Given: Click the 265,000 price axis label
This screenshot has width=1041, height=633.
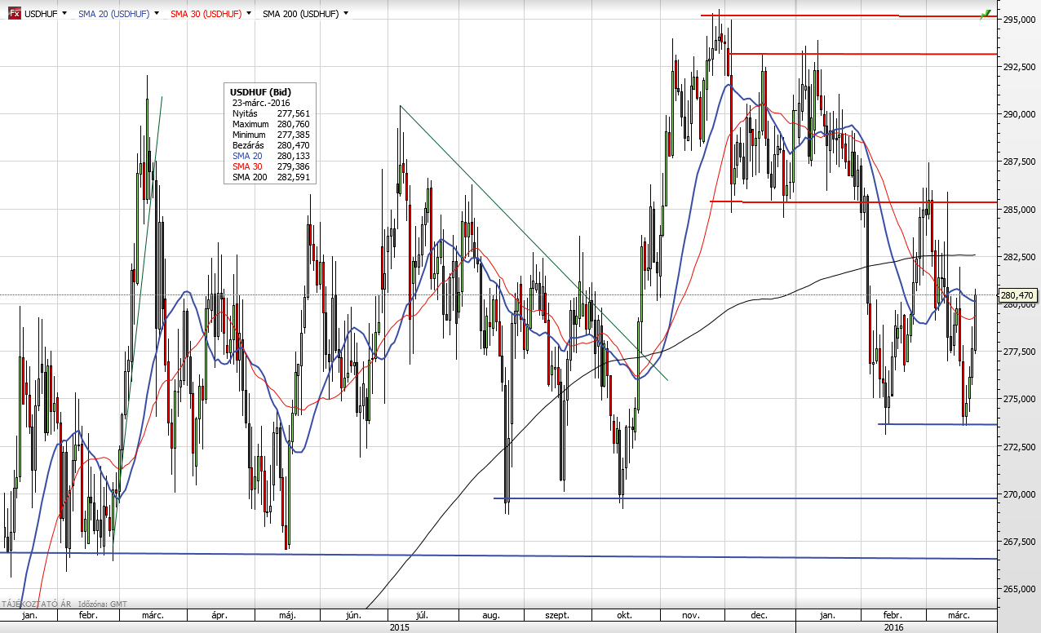Looking at the screenshot, I should (x=1020, y=589).
